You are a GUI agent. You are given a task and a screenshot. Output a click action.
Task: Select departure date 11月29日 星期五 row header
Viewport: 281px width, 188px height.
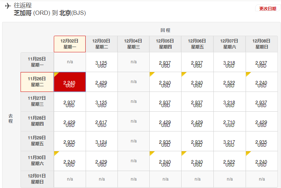tap(37, 141)
